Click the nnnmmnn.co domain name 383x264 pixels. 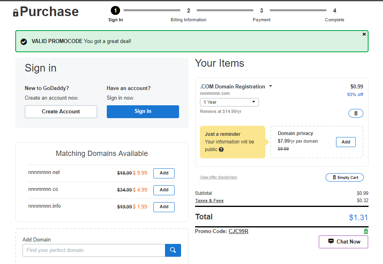point(43,189)
